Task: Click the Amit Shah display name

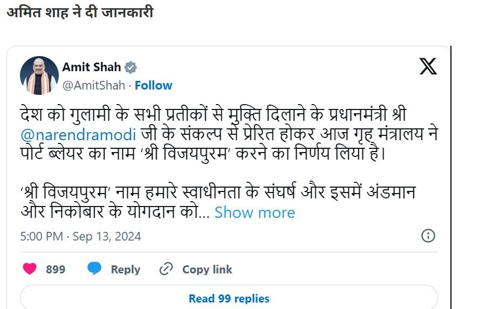Action: click(92, 67)
